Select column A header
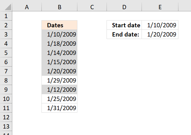This screenshot has height=135, width=191. (x=27, y=7)
